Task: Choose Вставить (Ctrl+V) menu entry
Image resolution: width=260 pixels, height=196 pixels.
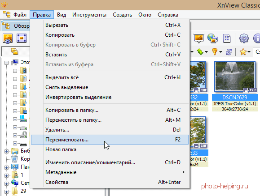Action: point(110,55)
